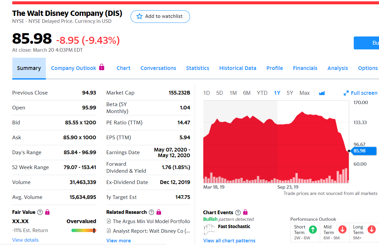This screenshot has height=245, width=379.
Task: Click the star icon in Add to watchlist
Action: 140,16
